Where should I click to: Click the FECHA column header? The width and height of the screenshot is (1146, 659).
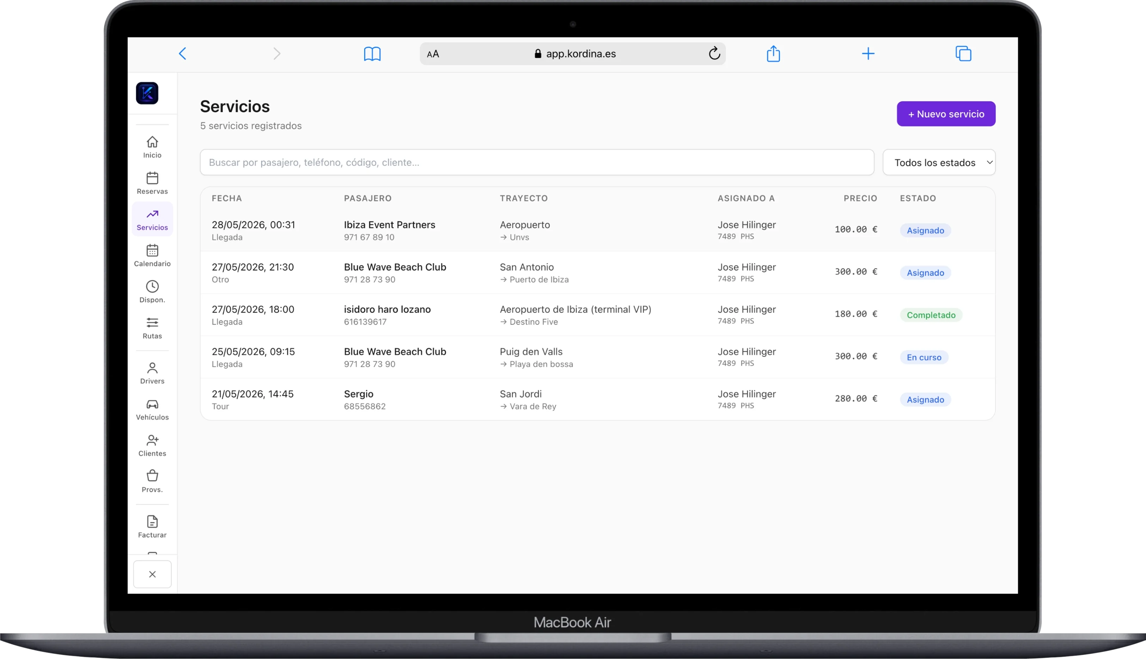(x=227, y=198)
